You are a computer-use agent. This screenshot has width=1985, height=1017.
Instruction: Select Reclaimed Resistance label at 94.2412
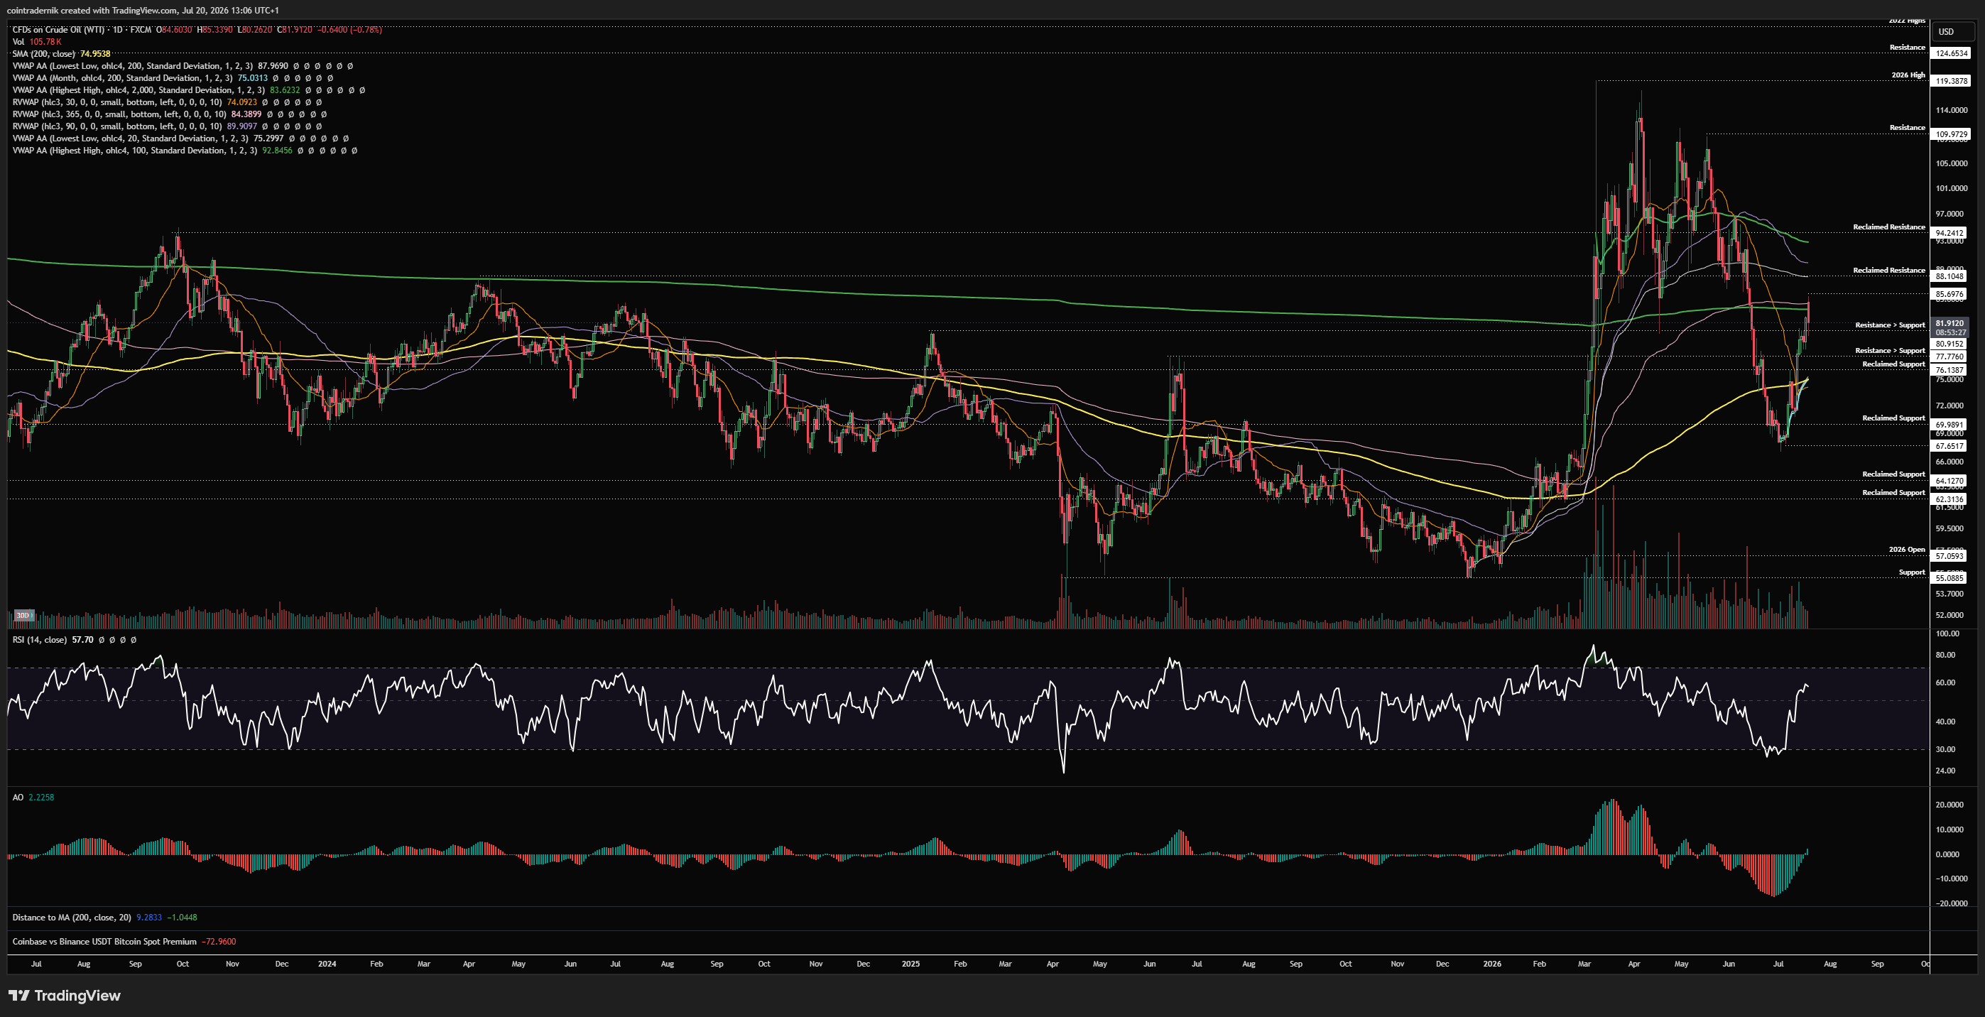1888,227
